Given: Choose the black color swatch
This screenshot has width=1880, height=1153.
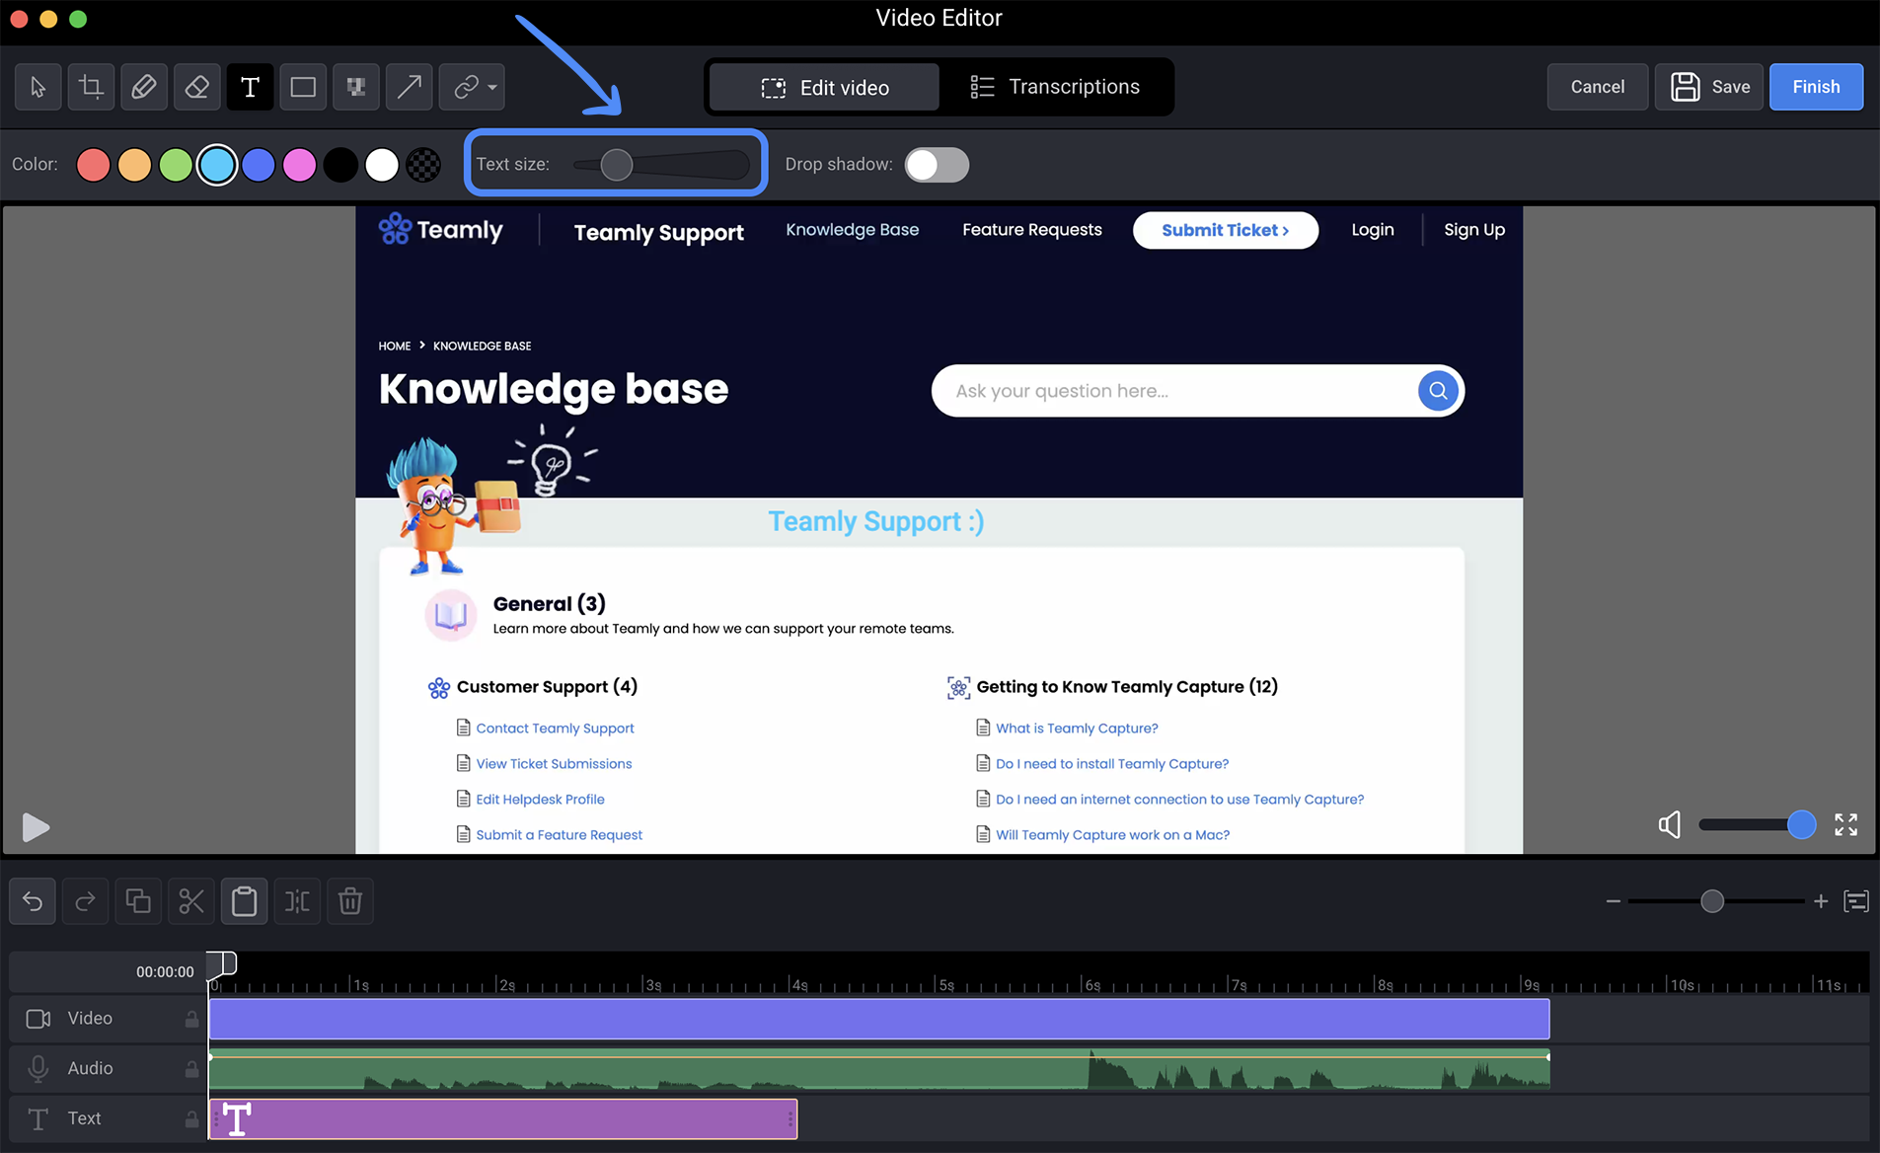Looking at the screenshot, I should point(340,165).
